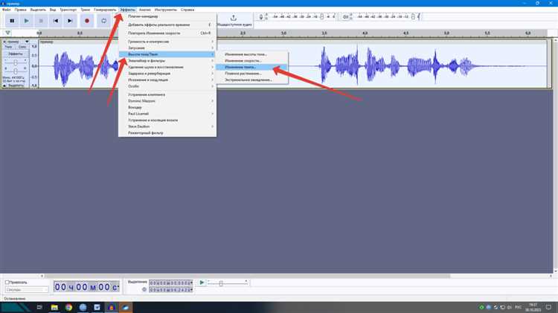Choose Изменение высоты тона from submenu
Screen dimensions: 558x313
point(252,54)
